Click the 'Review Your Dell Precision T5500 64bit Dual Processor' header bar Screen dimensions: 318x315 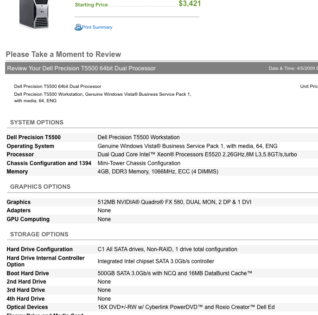[161, 68]
